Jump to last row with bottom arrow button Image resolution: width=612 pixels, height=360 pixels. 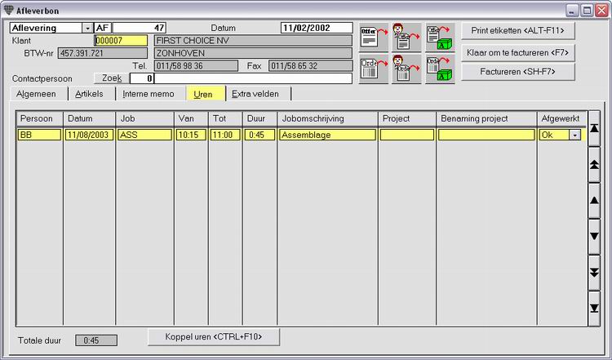point(594,308)
